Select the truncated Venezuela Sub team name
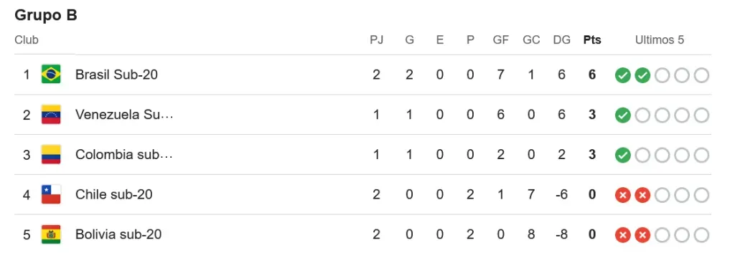This screenshot has height=271, width=735. pyautogui.click(x=124, y=115)
